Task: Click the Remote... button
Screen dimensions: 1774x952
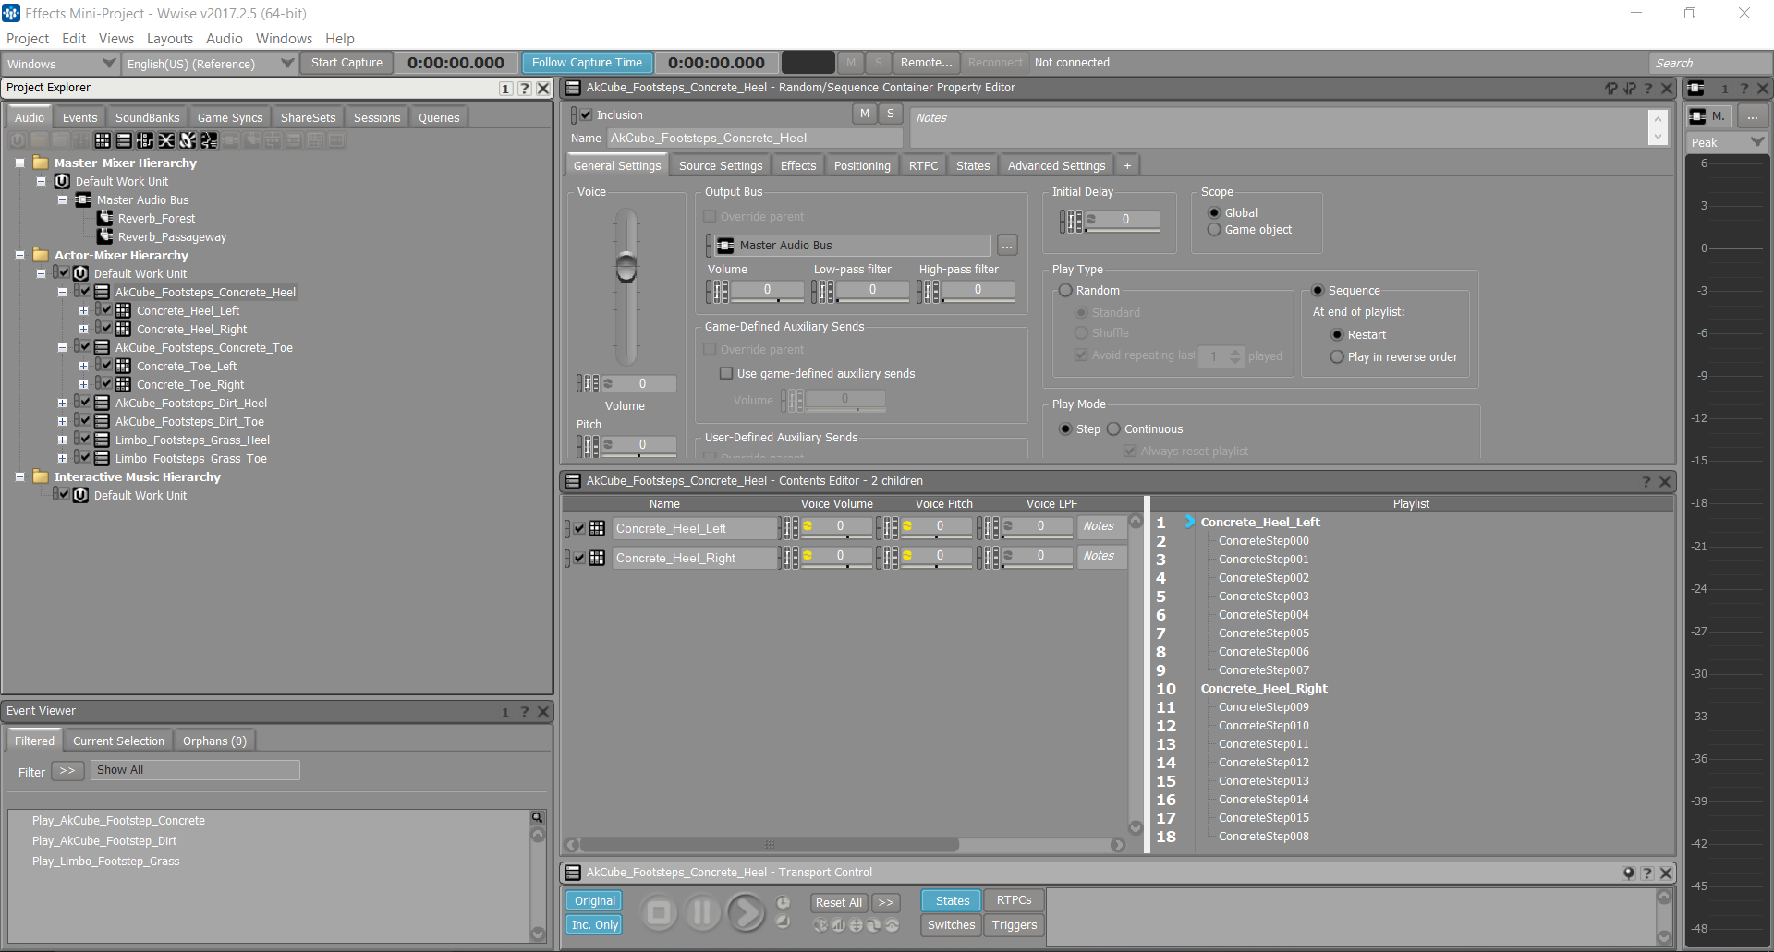Action: pos(926,63)
